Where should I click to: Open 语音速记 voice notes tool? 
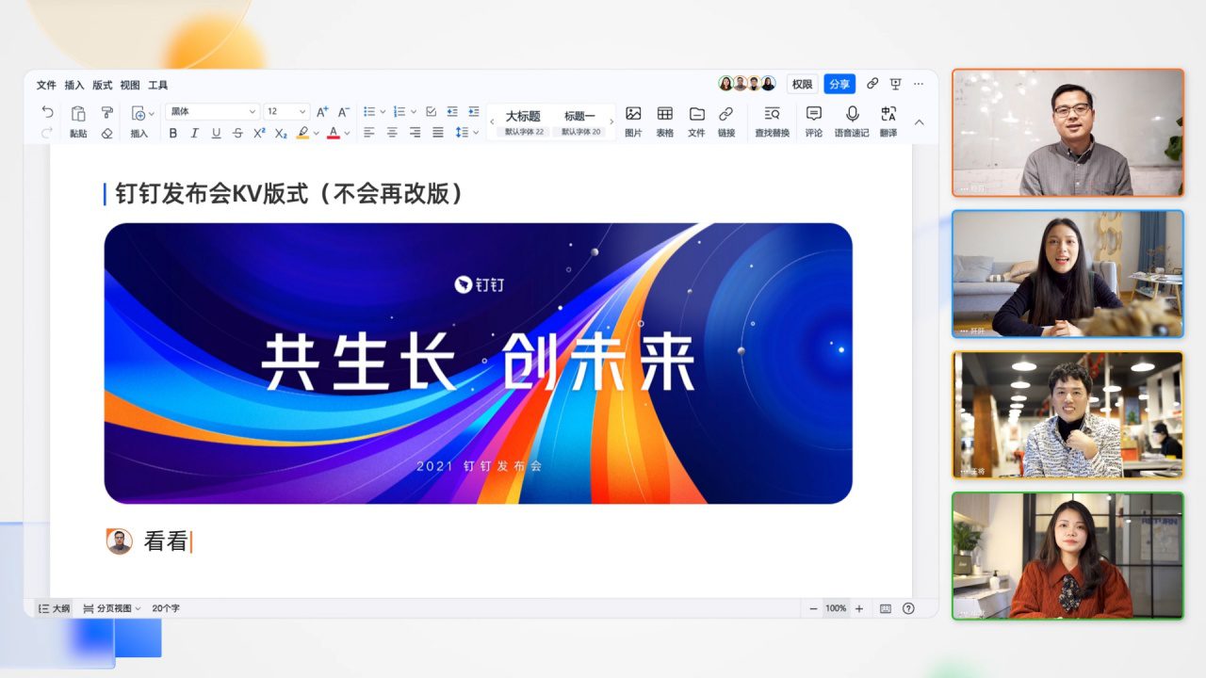[852, 120]
